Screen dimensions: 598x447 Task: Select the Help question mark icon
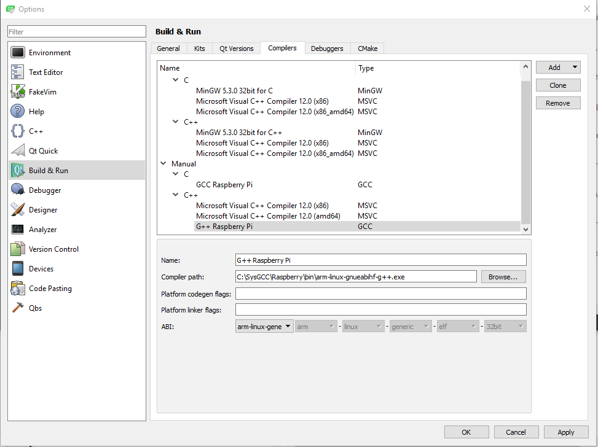[18, 111]
